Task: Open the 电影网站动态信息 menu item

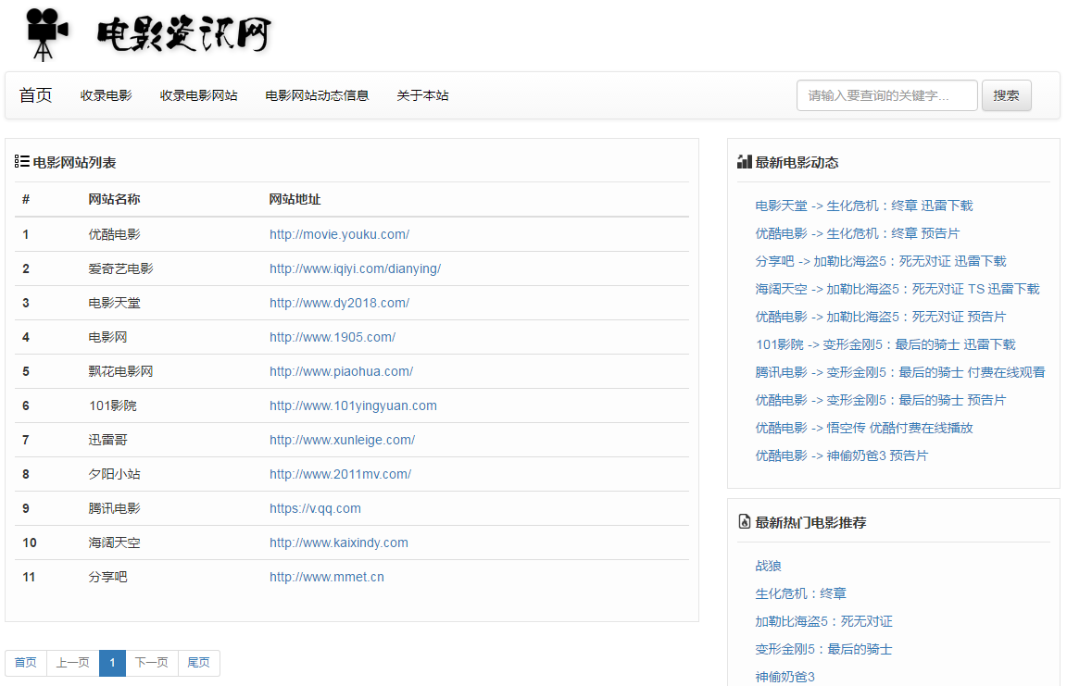Action: click(x=317, y=94)
